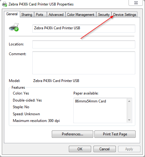
Task: Open the Security tab
Action: click(x=104, y=15)
